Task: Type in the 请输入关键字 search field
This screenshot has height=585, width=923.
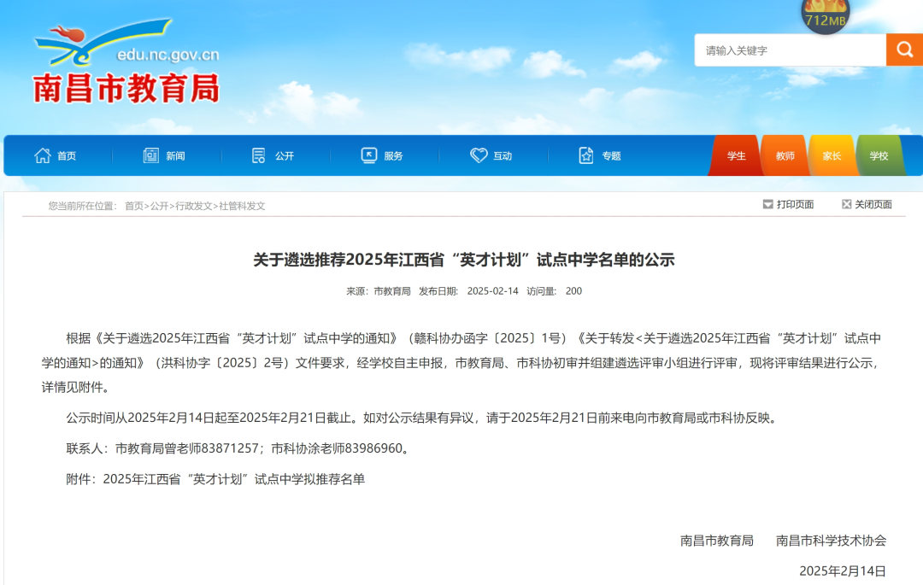Action: pyautogui.click(x=790, y=50)
